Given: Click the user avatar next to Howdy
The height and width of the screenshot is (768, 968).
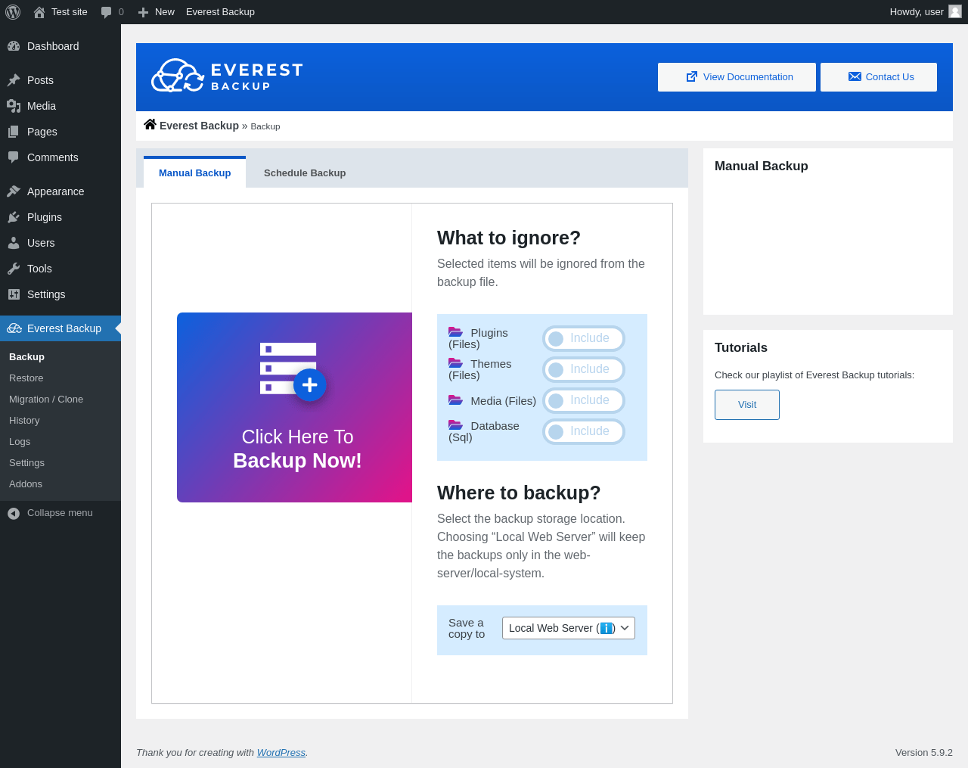Looking at the screenshot, I should point(955,11).
